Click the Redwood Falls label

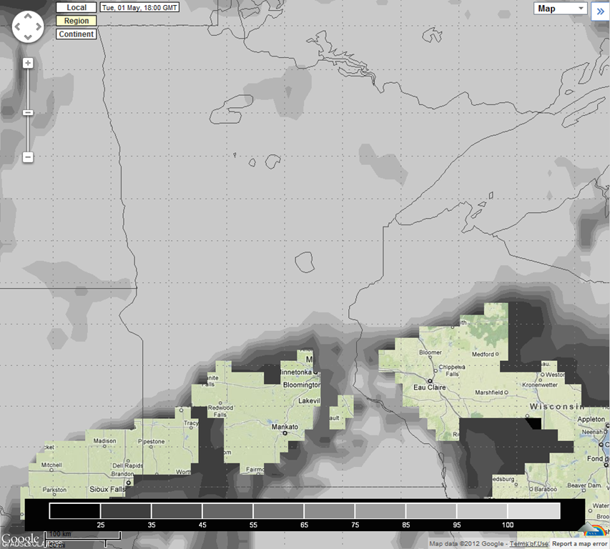click(x=220, y=411)
